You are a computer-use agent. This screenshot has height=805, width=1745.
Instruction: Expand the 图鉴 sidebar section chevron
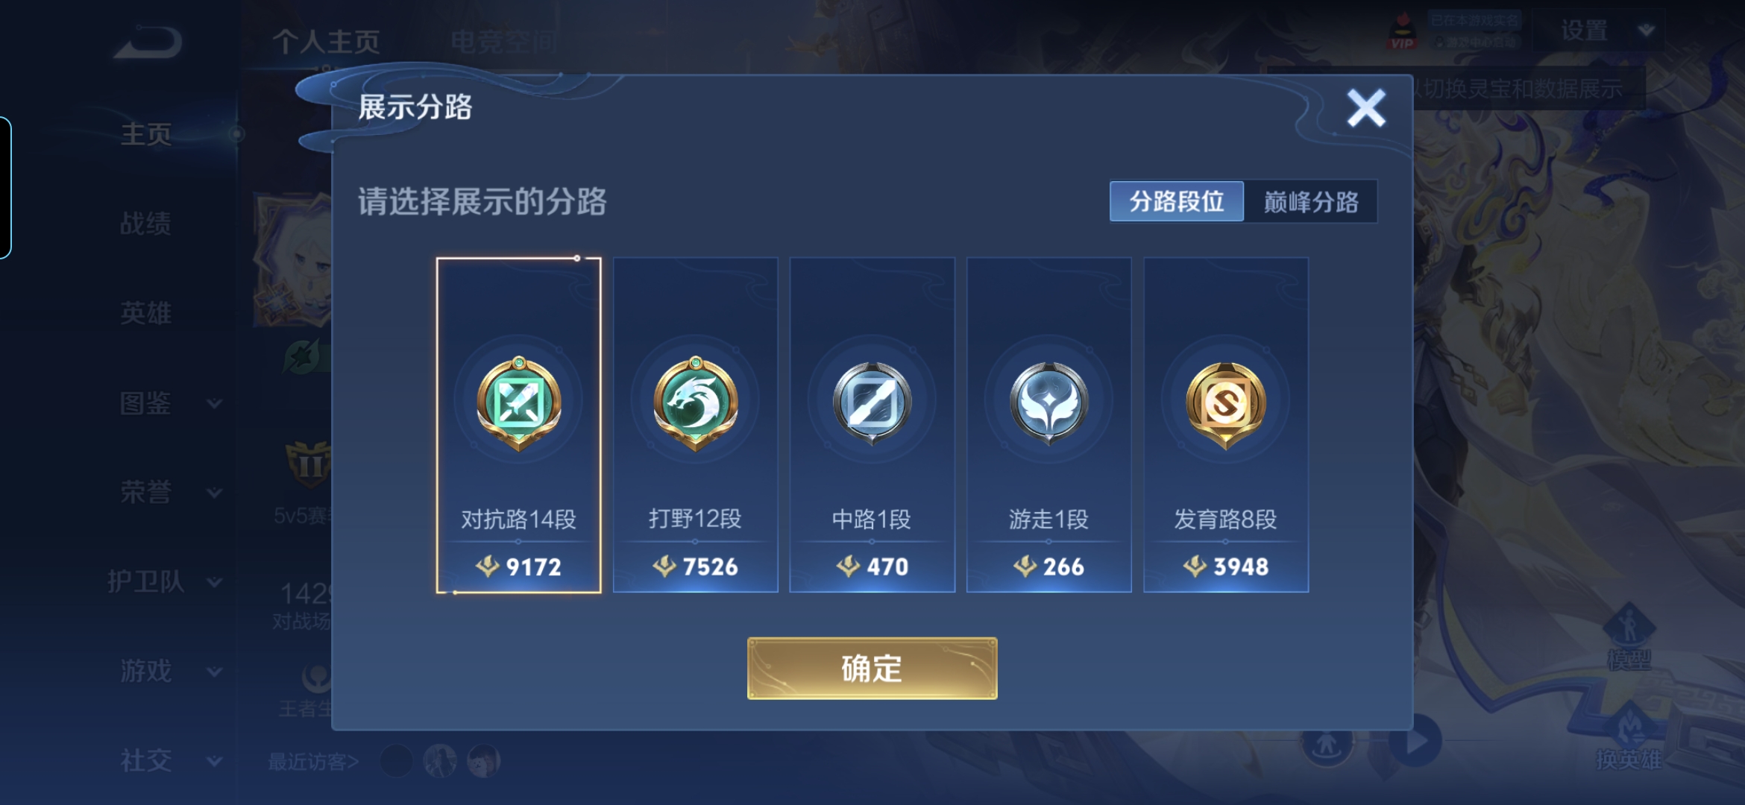(x=215, y=403)
